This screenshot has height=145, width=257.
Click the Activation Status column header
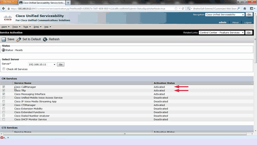point(164,83)
